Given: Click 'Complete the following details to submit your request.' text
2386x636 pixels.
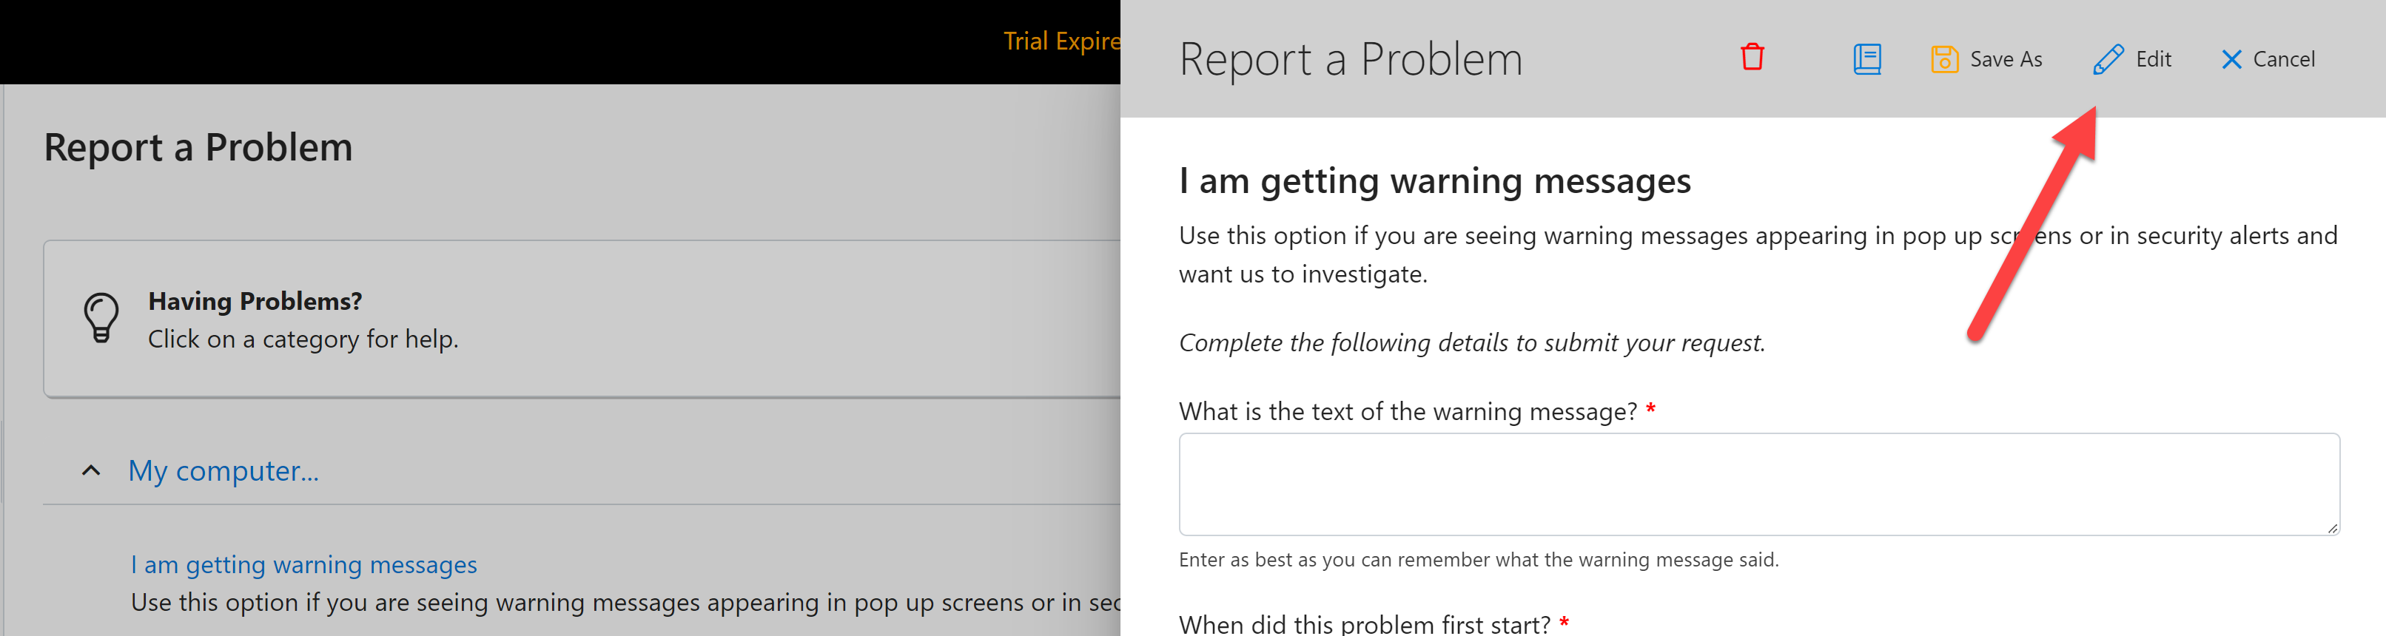Looking at the screenshot, I should [1472, 342].
